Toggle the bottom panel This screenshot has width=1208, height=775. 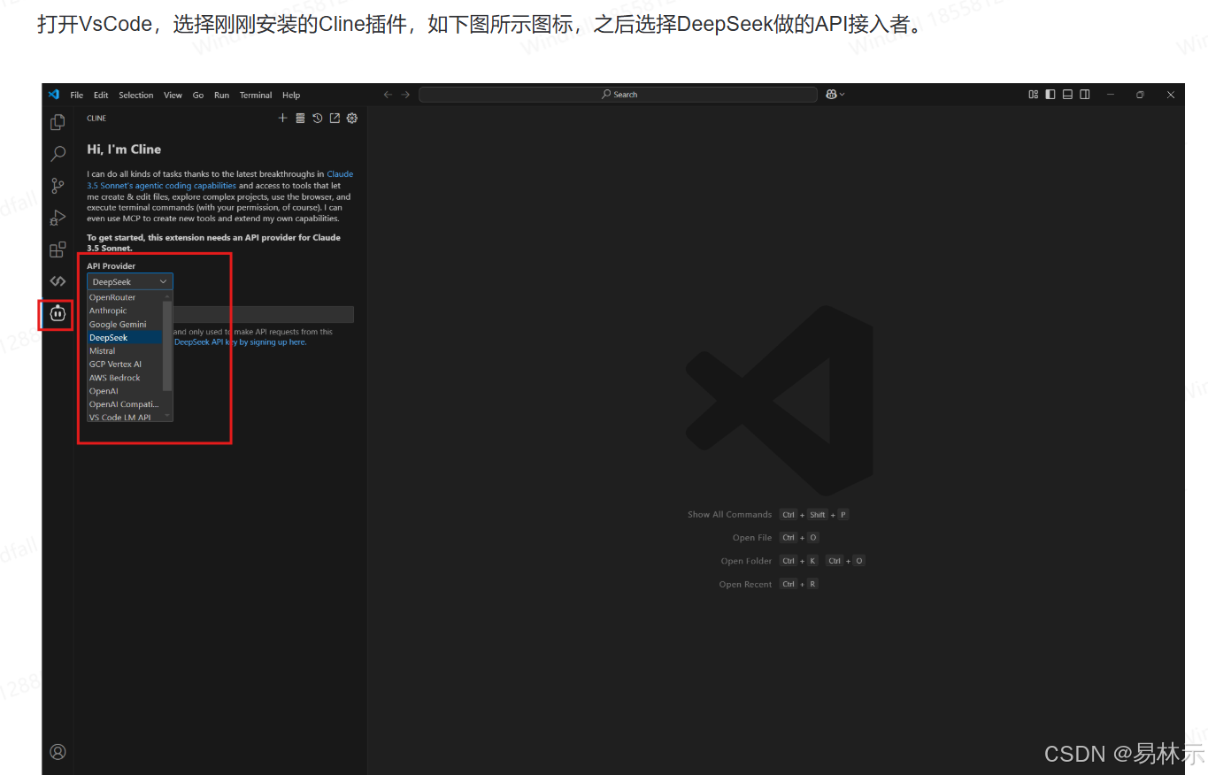(1067, 95)
